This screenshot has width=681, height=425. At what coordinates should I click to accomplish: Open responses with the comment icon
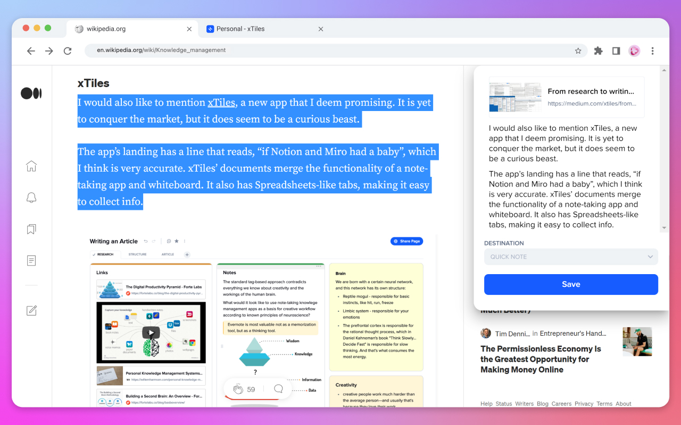pos(278,388)
